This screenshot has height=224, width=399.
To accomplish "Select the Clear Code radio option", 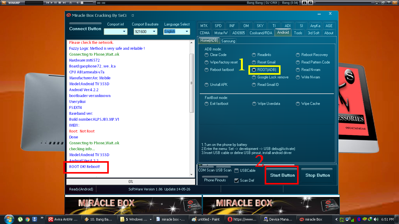I will pos(216,55).
